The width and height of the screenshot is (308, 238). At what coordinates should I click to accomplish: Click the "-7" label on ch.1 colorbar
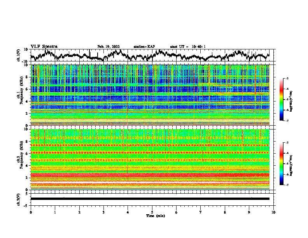[x=287, y=121]
